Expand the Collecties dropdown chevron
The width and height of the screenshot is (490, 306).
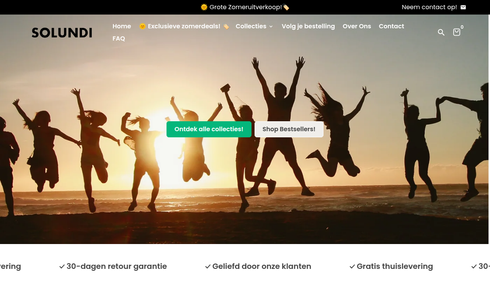click(x=271, y=26)
